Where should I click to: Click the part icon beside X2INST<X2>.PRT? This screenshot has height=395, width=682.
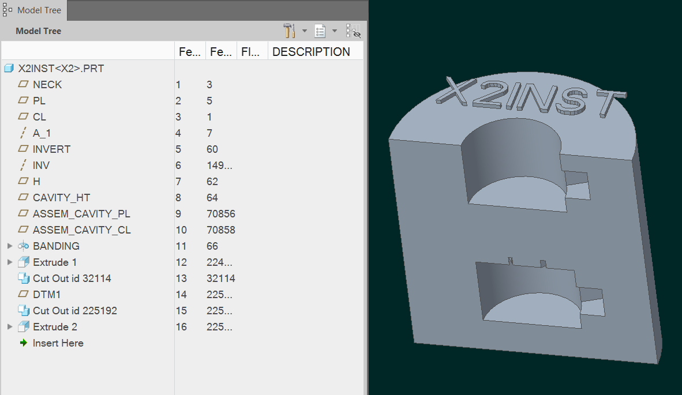pyautogui.click(x=9, y=68)
